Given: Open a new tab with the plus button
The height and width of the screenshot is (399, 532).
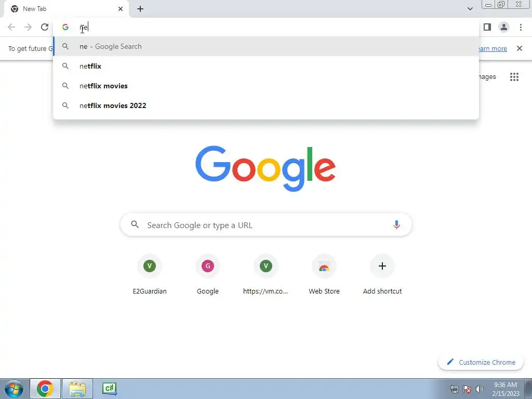Looking at the screenshot, I should click(x=140, y=9).
